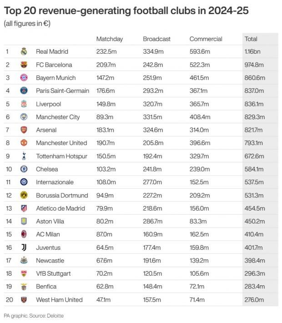Click the Real Madrid club crest
Viewport: 282px width, 323px height.
[x=24, y=52]
